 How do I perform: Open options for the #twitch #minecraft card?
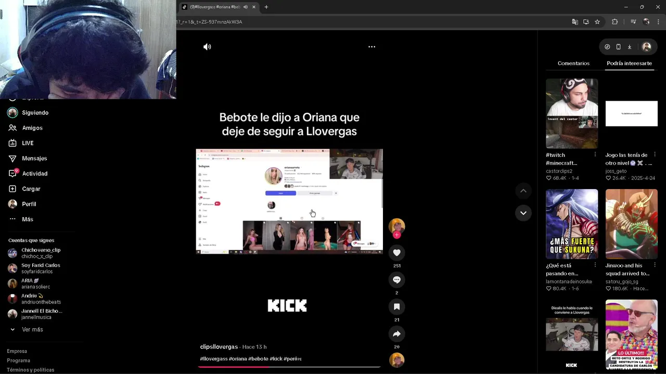click(x=595, y=155)
